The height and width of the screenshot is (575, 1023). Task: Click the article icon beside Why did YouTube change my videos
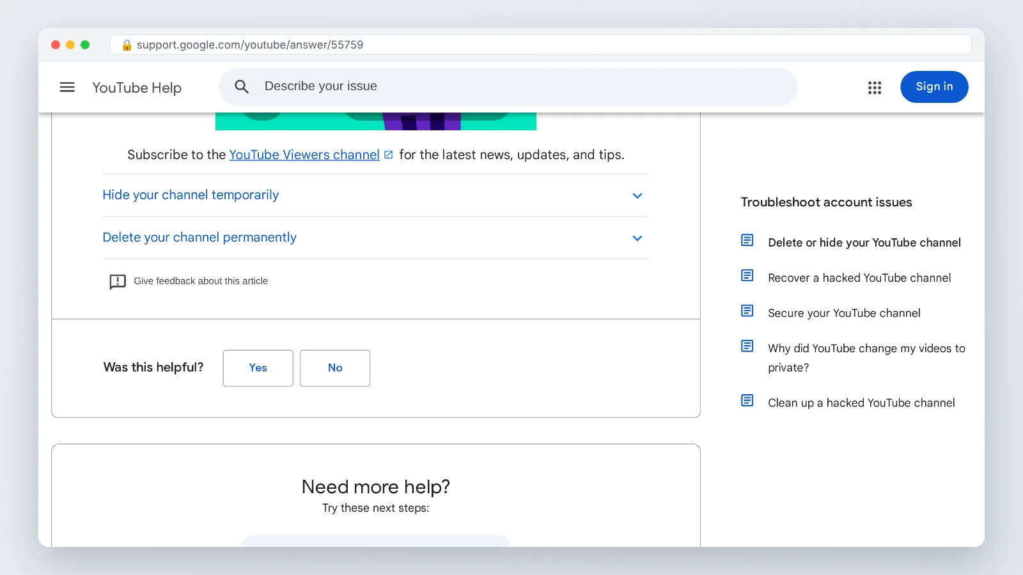pos(747,346)
